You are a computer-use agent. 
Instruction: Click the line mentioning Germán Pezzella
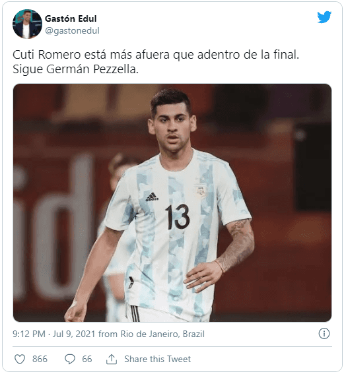(76, 69)
